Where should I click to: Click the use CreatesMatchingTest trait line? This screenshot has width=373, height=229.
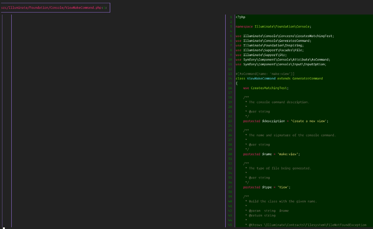pos(266,88)
